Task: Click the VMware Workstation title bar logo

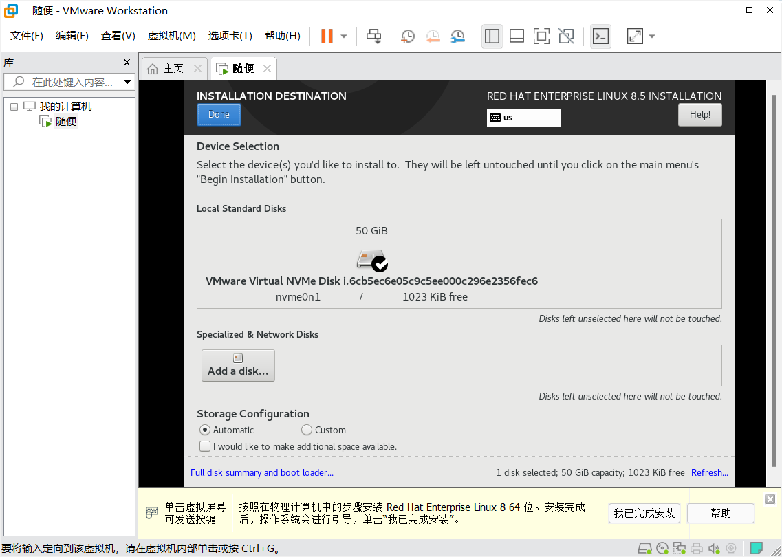Action: [x=10, y=10]
